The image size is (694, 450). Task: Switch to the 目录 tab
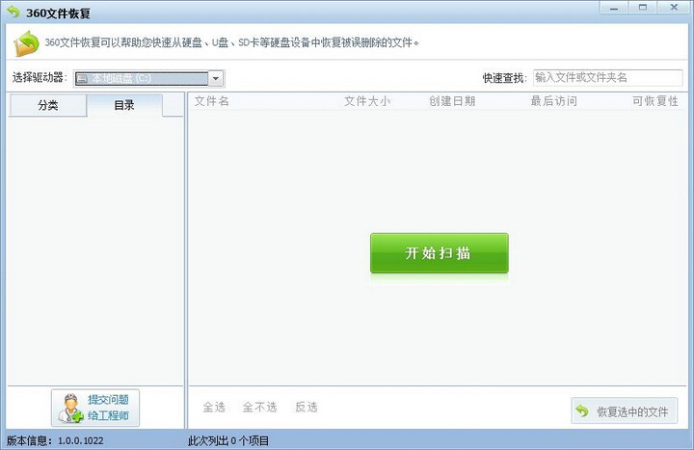[124, 105]
